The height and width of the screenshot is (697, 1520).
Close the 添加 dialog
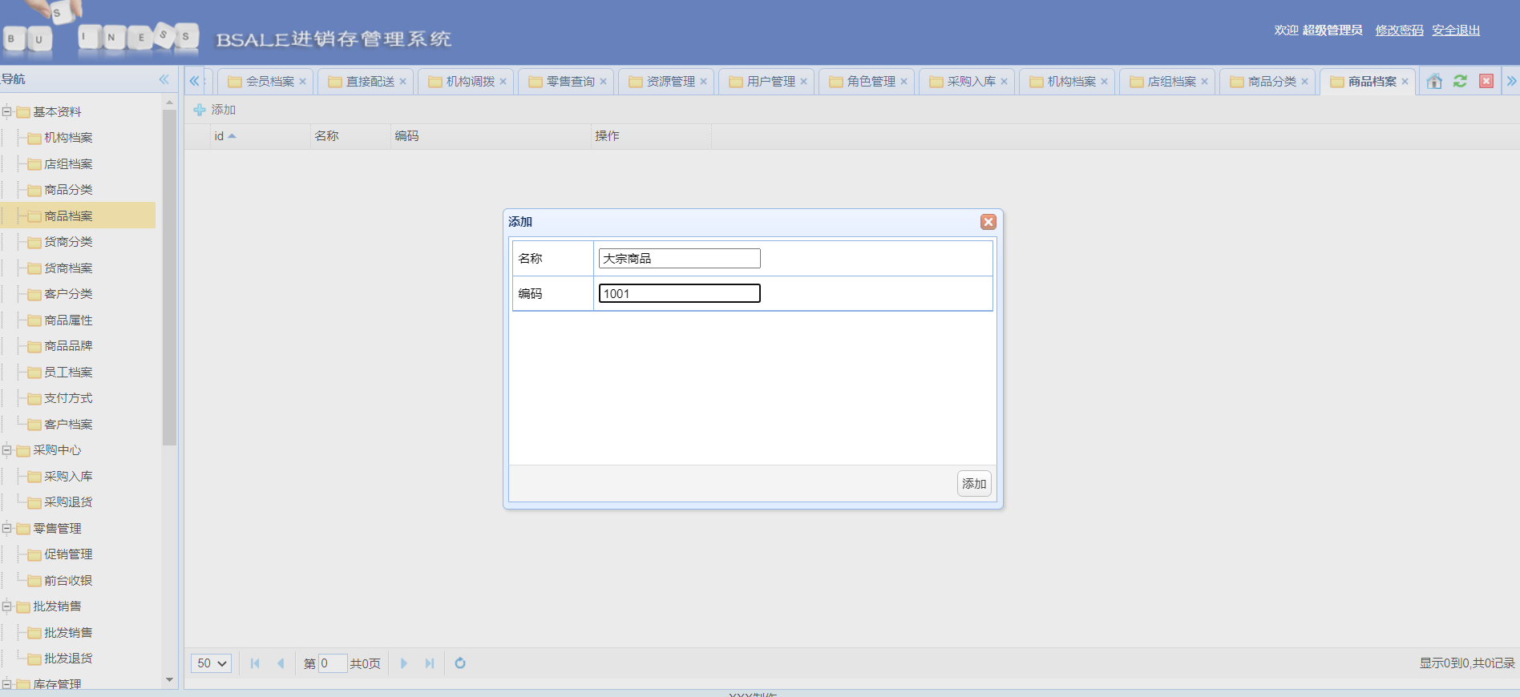[988, 222]
